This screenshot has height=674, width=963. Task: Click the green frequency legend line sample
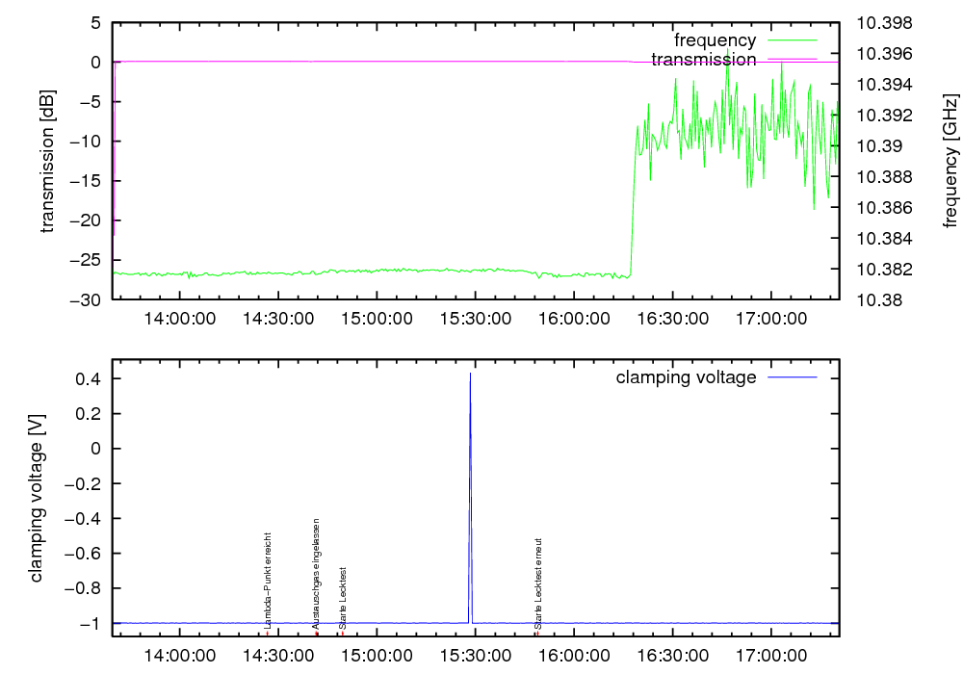[793, 40]
